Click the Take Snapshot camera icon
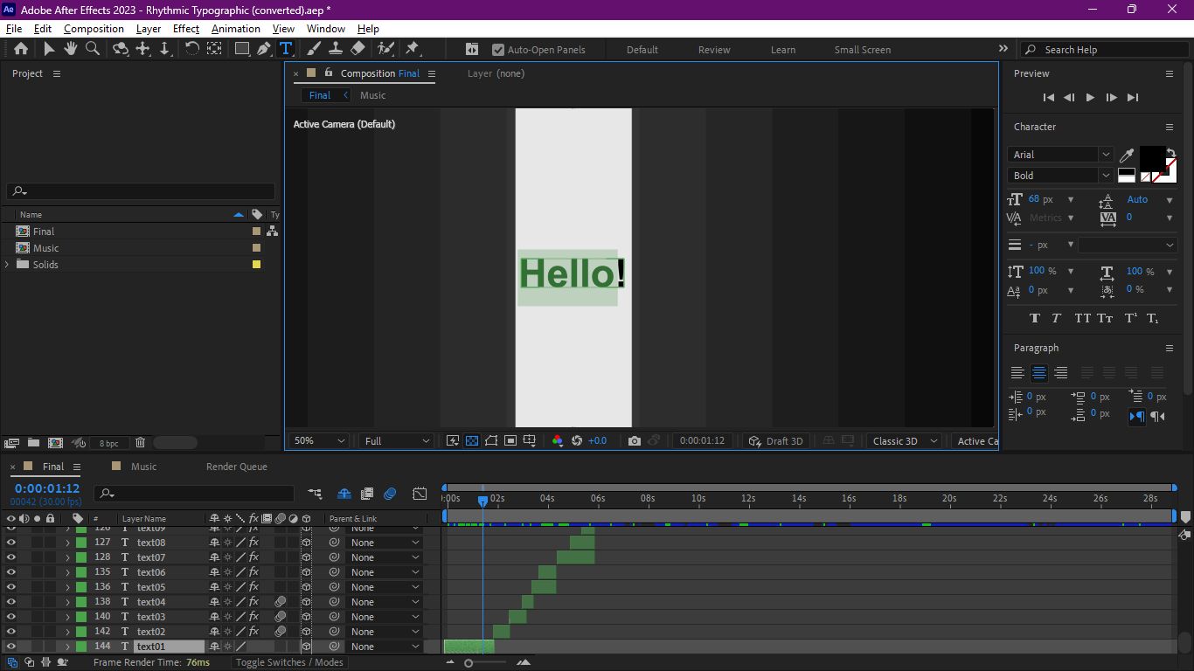1194x671 pixels. (x=635, y=441)
